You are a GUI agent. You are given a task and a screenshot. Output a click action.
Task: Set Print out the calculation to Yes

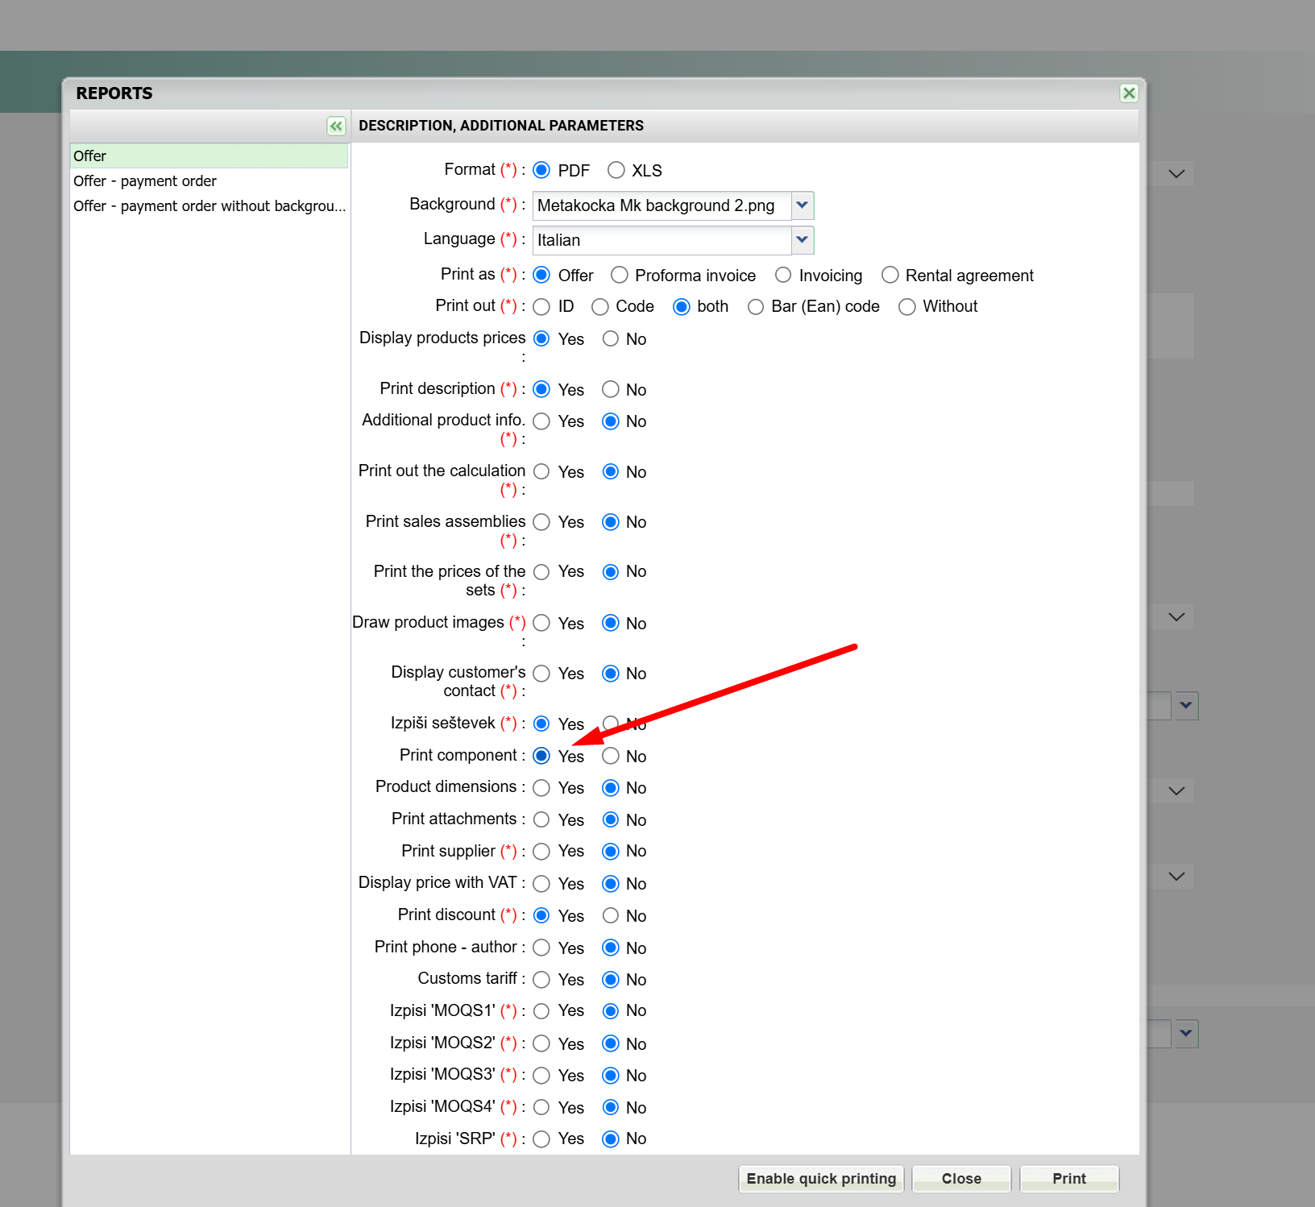pos(541,471)
